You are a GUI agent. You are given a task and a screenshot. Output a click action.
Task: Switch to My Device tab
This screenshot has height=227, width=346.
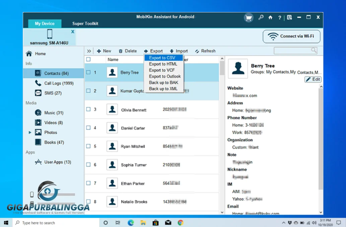click(x=45, y=23)
